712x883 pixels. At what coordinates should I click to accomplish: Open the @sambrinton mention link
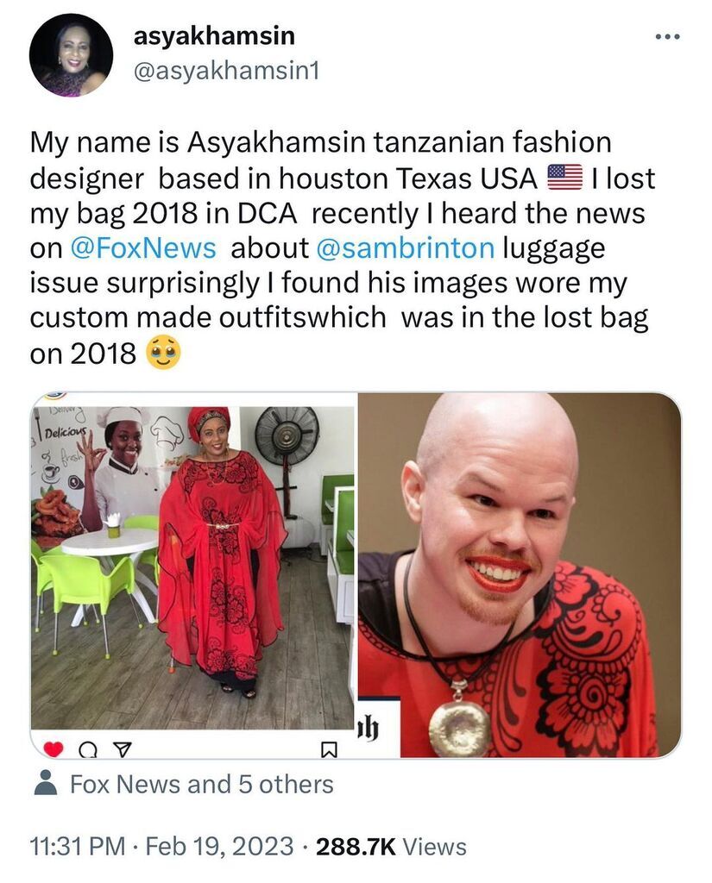click(x=406, y=247)
